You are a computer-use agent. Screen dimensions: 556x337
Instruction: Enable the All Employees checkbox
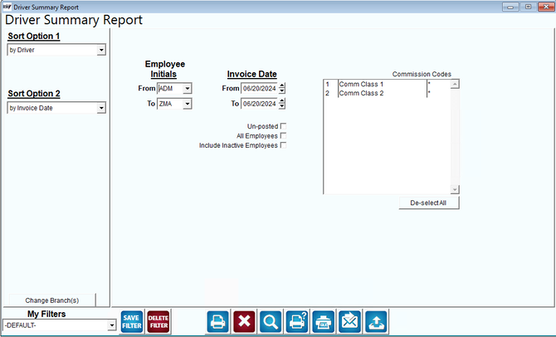(283, 135)
